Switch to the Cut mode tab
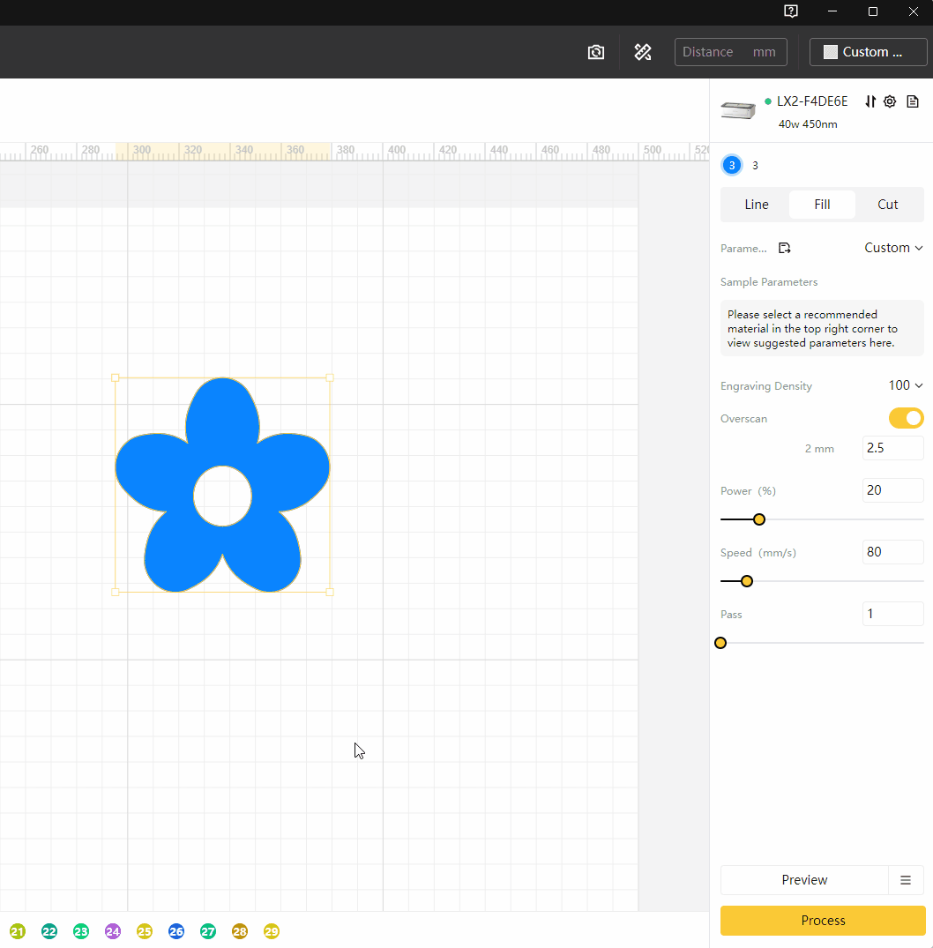This screenshot has width=933, height=948. pyautogui.click(x=888, y=205)
